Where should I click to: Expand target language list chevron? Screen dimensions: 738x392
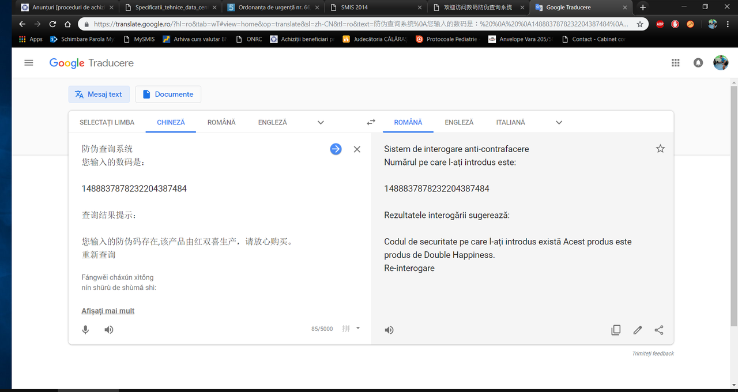point(559,122)
